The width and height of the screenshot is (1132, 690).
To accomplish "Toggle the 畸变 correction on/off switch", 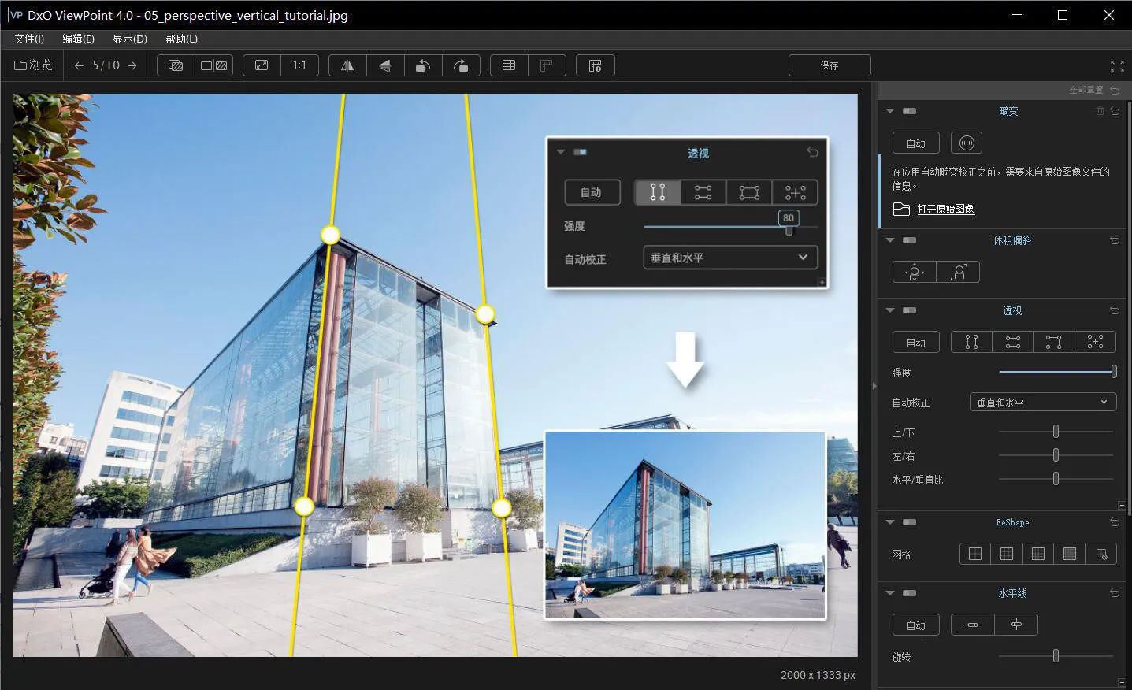I will pyautogui.click(x=909, y=111).
